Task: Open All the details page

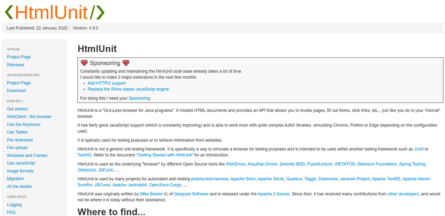Action: tap(19, 186)
